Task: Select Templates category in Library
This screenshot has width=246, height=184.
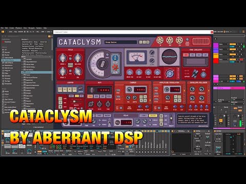Action: 8,84
